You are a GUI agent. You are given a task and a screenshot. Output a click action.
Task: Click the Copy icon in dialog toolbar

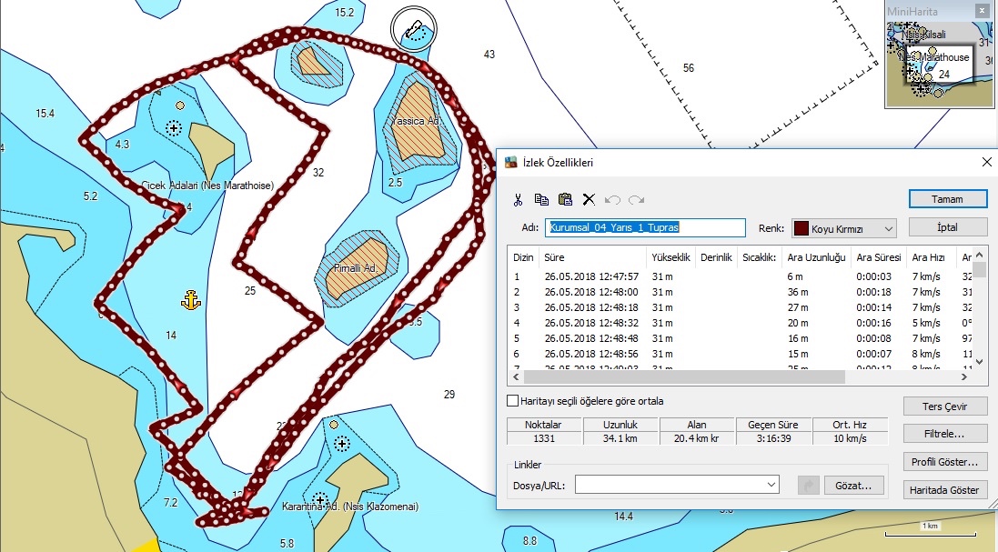click(x=541, y=200)
